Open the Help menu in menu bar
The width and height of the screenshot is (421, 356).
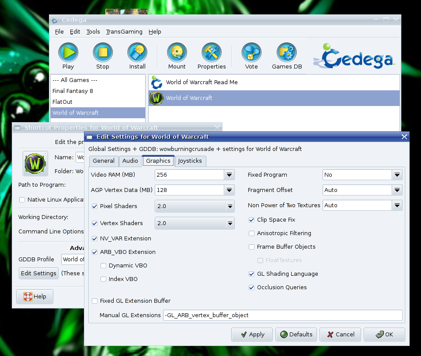click(155, 31)
